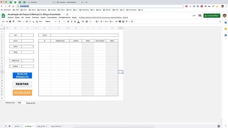
Task: Open the horizontal align dropdown
Action: click(97, 21)
